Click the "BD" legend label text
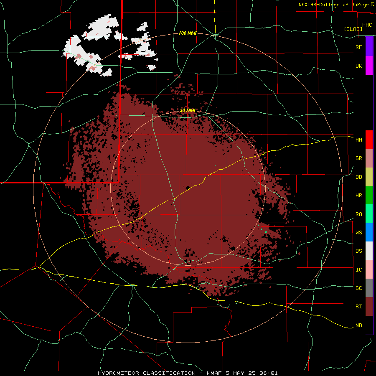The image size is (376, 376). tap(359, 177)
